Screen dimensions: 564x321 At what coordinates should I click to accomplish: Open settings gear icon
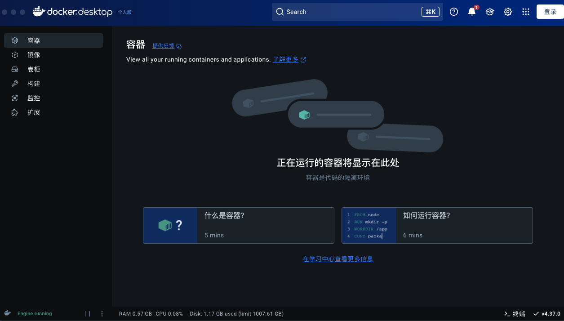pos(508,12)
